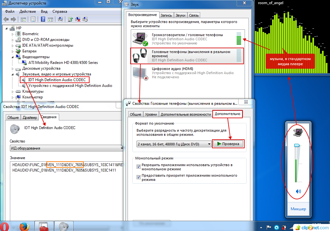This screenshot has width=330, height=231.
Task: Select the second hardware ID line ending SUBSYS_103C1411
Action: pyautogui.click(x=64, y=170)
